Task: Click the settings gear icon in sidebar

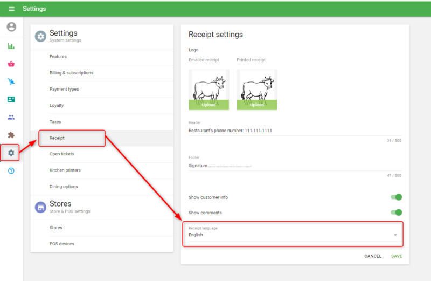Action: tap(11, 153)
